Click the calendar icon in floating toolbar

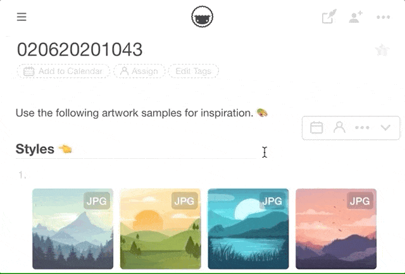tap(316, 128)
